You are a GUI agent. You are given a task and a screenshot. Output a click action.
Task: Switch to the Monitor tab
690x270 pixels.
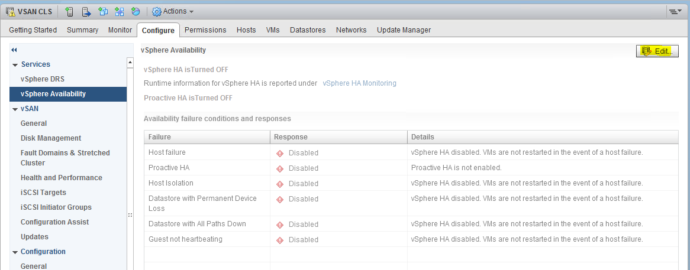point(120,30)
